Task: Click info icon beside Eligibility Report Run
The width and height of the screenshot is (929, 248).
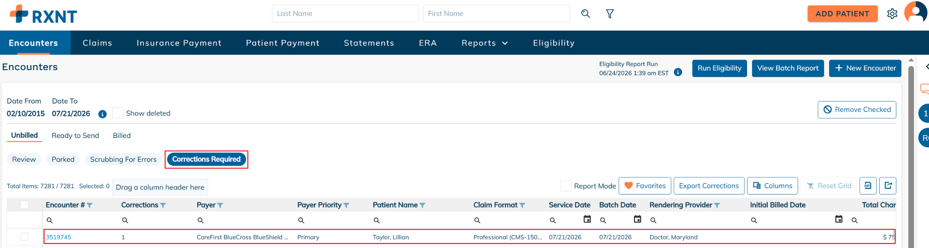Action: point(678,72)
